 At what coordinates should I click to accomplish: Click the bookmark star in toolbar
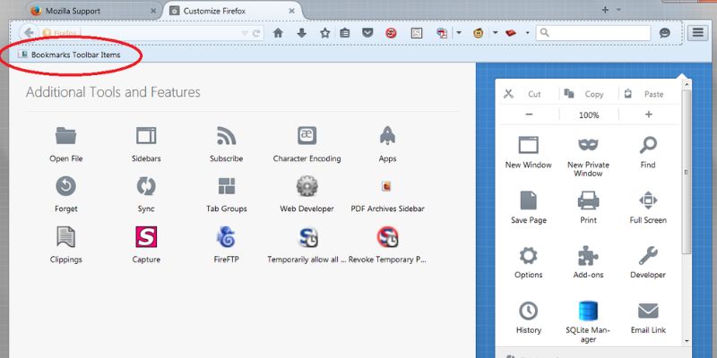click(324, 33)
